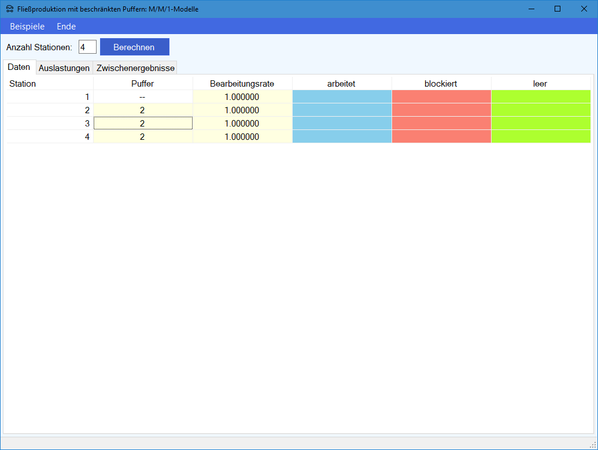Select the Daten tab
598x450 pixels.
19,67
